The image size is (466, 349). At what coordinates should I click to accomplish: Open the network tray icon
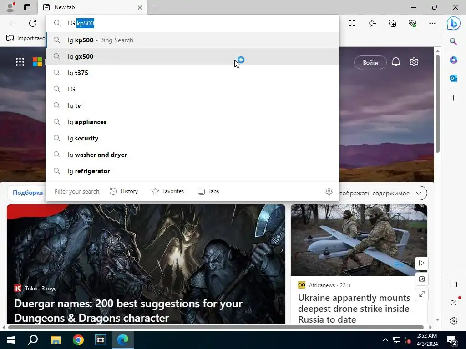click(396, 340)
